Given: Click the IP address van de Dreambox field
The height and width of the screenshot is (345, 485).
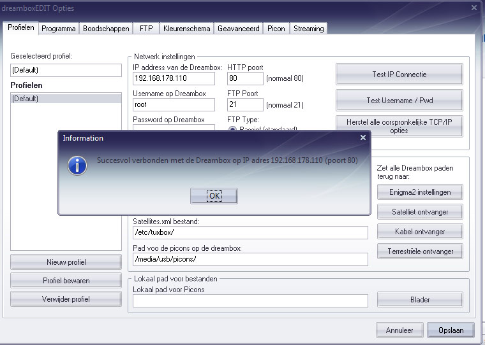Looking at the screenshot, I should coord(174,78).
